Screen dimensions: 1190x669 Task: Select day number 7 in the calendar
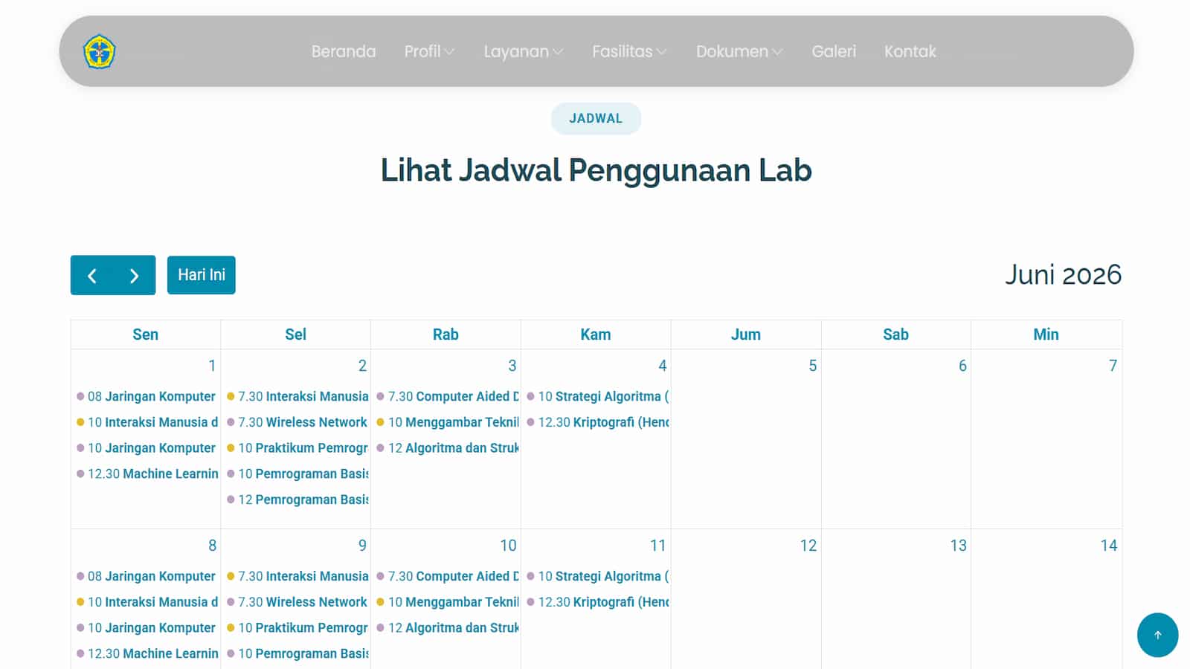(x=1113, y=366)
